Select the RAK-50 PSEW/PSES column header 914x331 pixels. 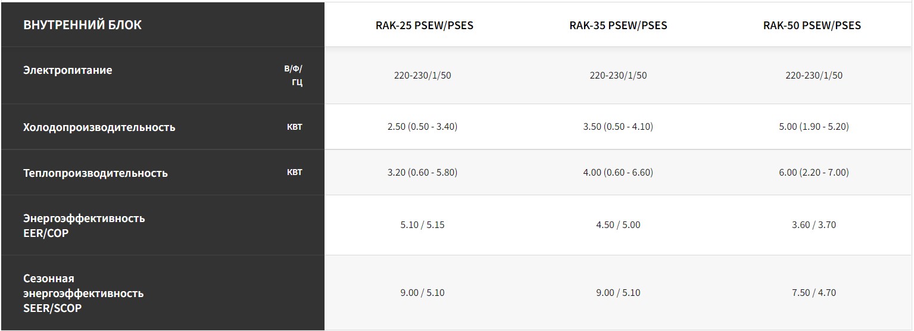812,25
